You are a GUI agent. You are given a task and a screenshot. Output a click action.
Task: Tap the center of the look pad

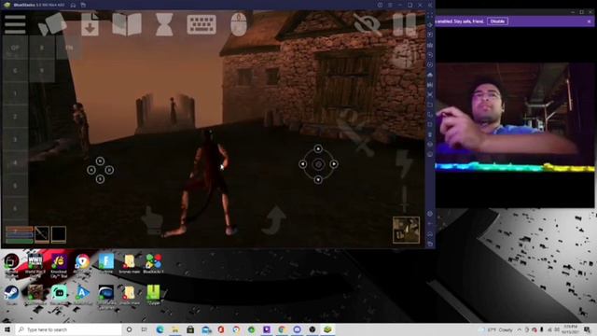(x=318, y=164)
